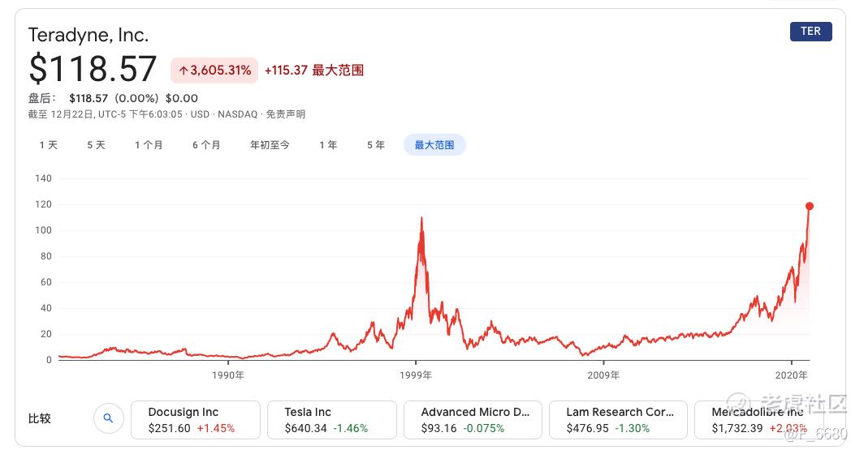
Task: Click the search magnifier icon beside 比较
Action: tap(108, 418)
